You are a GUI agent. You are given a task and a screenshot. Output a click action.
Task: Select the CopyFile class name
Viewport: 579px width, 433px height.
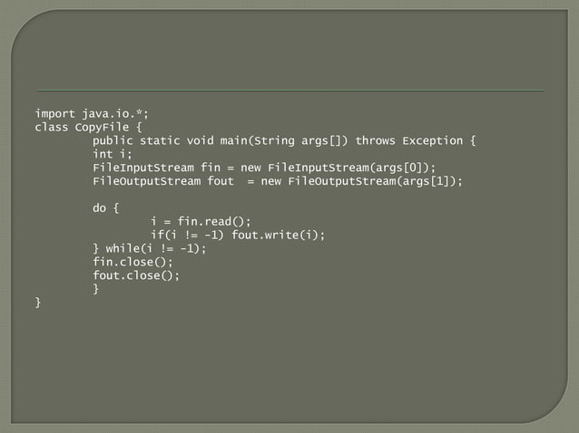(x=102, y=128)
